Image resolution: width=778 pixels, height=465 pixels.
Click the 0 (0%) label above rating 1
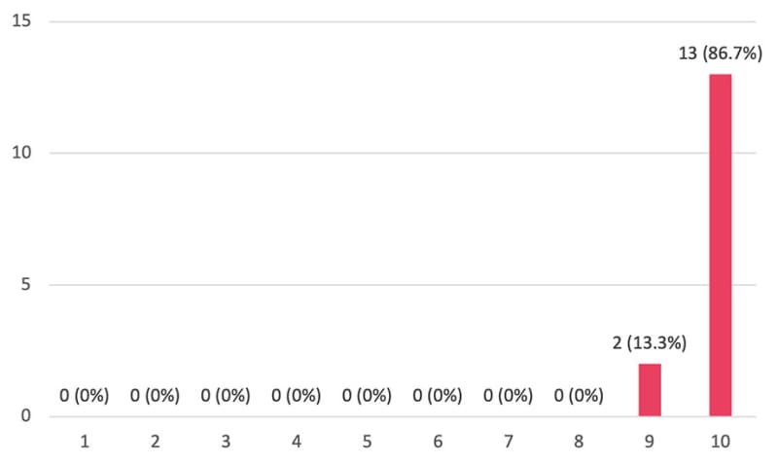click(x=85, y=396)
